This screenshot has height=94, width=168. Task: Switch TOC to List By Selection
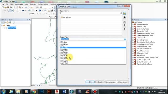point(10,22)
